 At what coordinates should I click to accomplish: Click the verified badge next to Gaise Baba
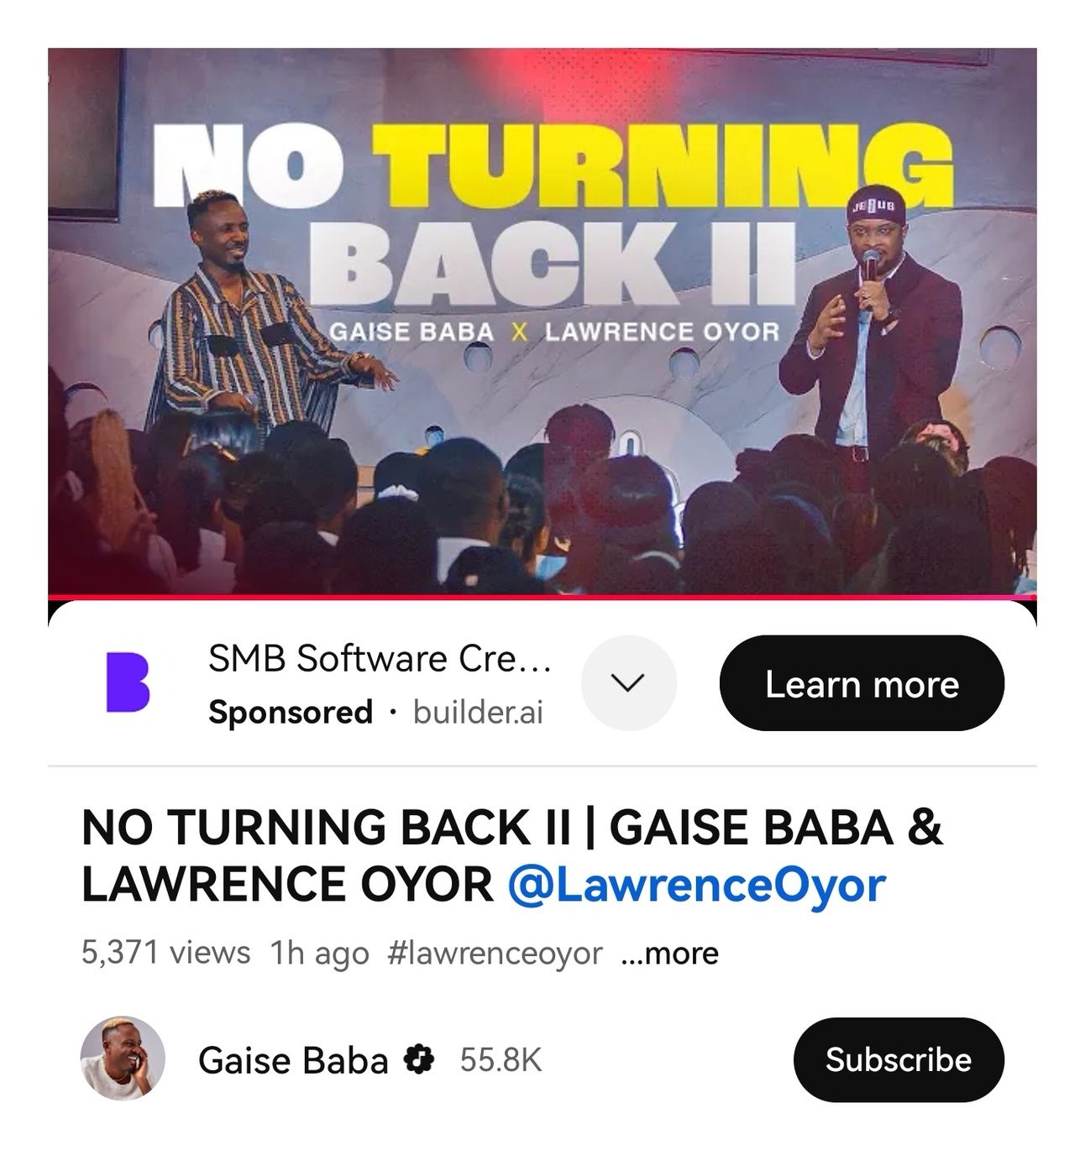point(418,1060)
